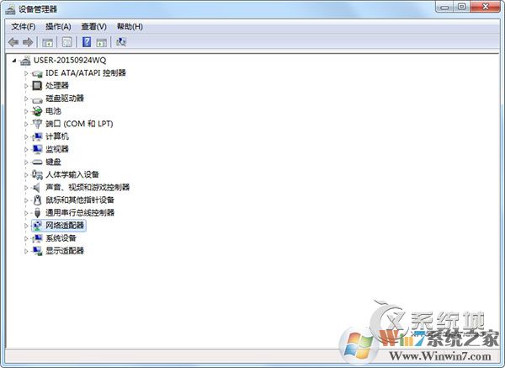Screen dimensions: 505x368
Task: Click the 电池 battery icon in tree
Action: tap(37, 111)
